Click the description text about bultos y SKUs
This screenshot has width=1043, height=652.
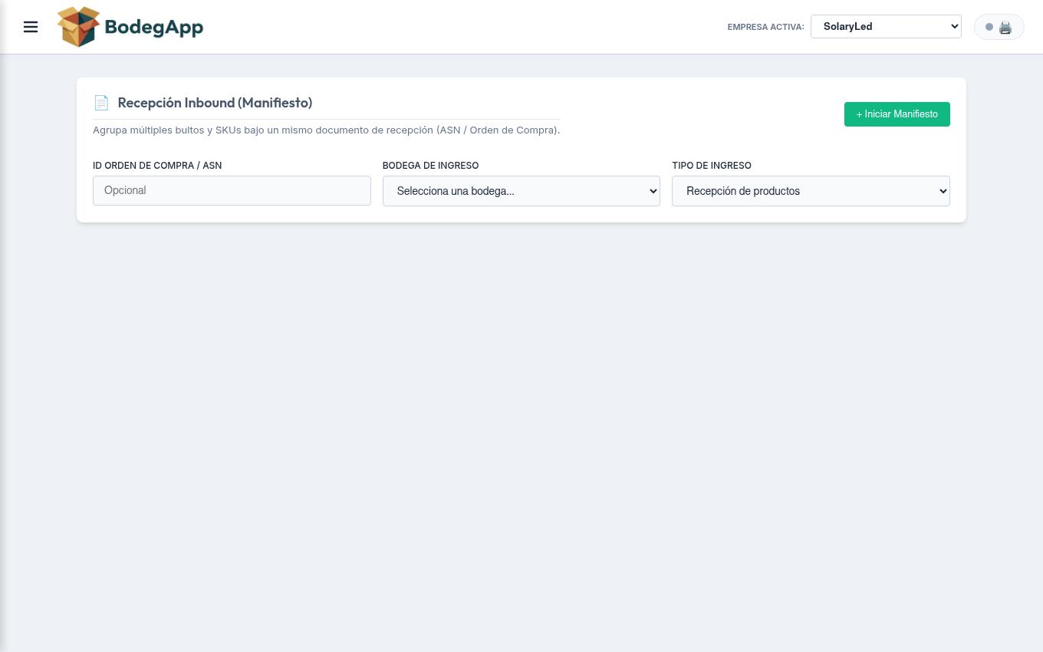(x=327, y=130)
